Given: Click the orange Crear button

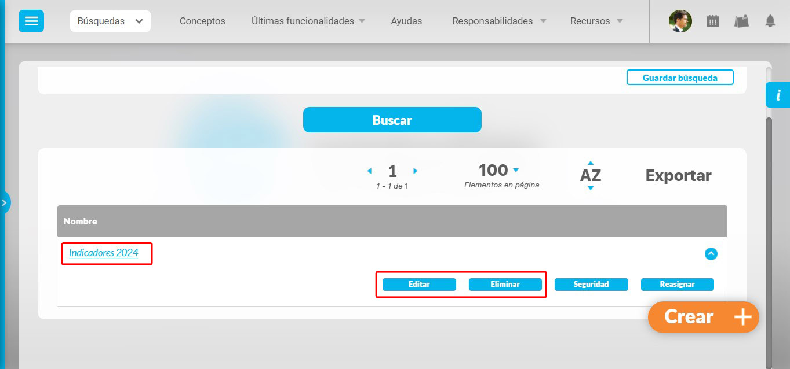Looking at the screenshot, I should pos(702,317).
